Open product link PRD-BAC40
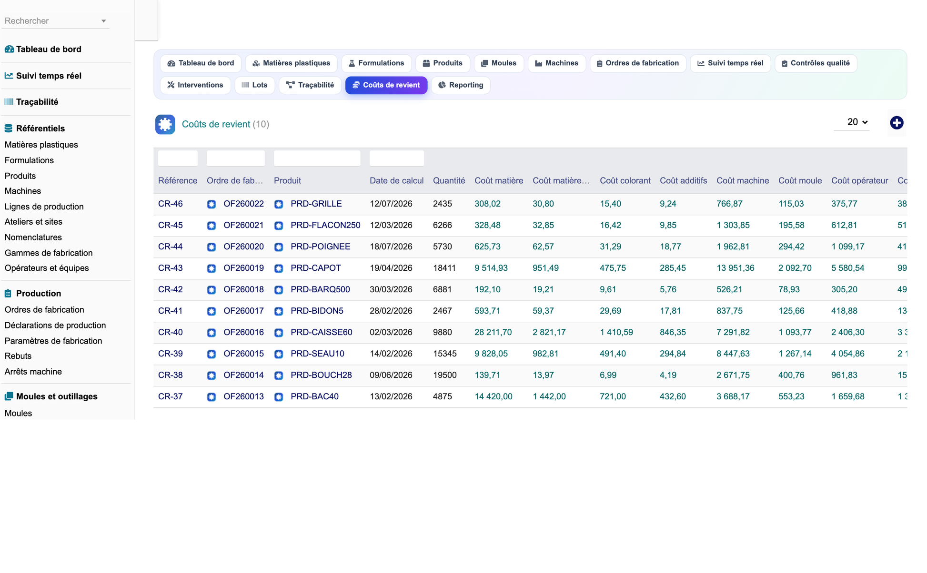 pyautogui.click(x=314, y=396)
